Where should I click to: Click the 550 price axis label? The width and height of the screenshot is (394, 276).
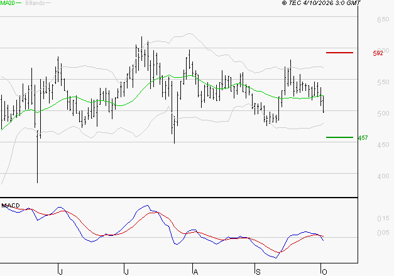point(383,82)
